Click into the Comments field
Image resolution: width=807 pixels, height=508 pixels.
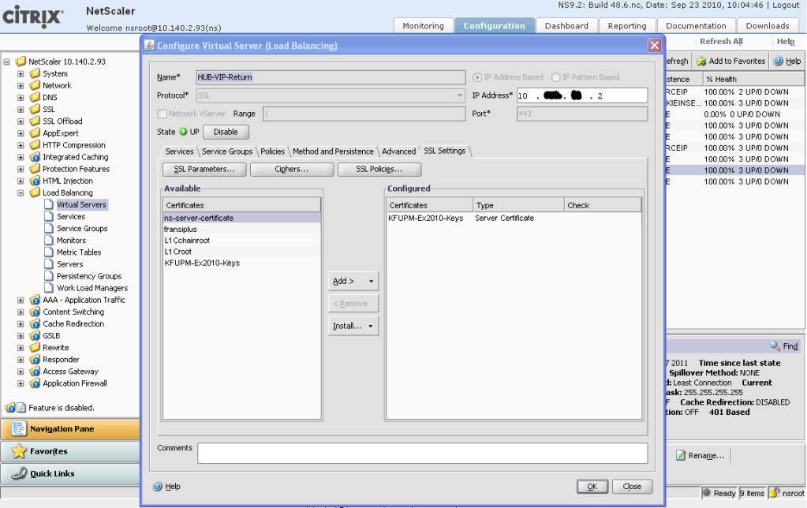coord(422,453)
